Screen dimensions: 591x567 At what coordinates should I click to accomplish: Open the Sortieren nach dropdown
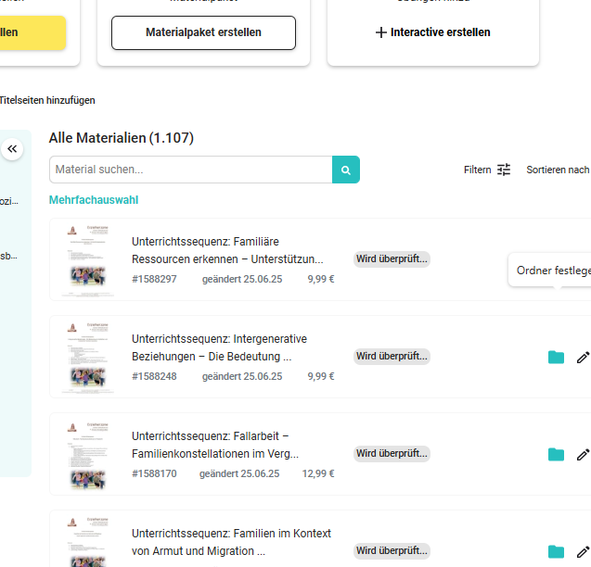[x=559, y=170]
